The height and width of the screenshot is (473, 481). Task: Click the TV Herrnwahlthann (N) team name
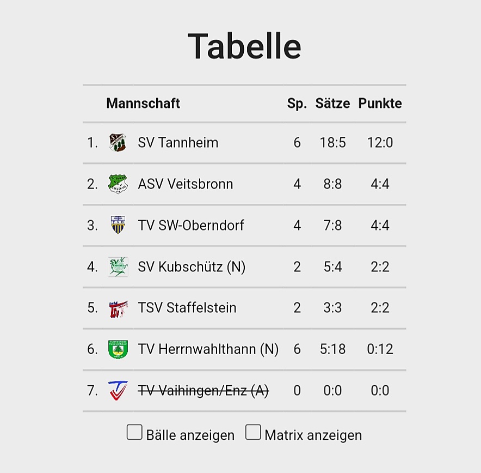pos(208,349)
